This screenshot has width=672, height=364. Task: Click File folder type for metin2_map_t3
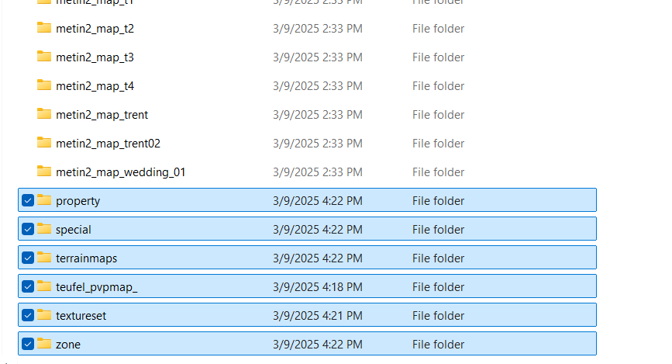click(438, 57)
